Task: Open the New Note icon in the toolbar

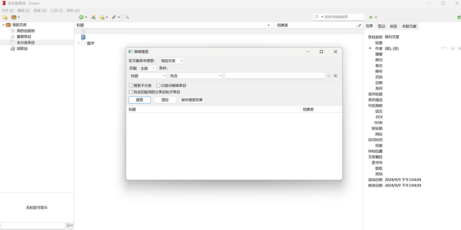Action: (103, 17)
